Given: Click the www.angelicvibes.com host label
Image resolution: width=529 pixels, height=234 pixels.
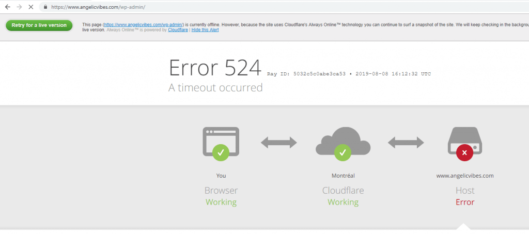Looking at the screenshot, I should pyautogui.click(x=465, y=176).
